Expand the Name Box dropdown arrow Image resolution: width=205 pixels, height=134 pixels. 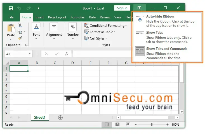pos(30,54)
